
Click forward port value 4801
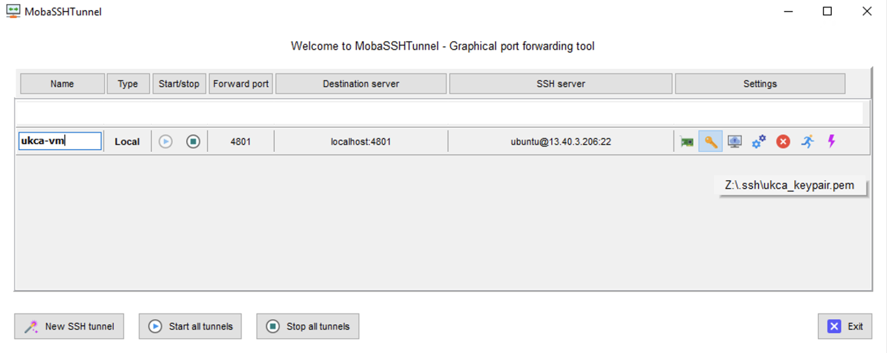(x=240, y=141)
